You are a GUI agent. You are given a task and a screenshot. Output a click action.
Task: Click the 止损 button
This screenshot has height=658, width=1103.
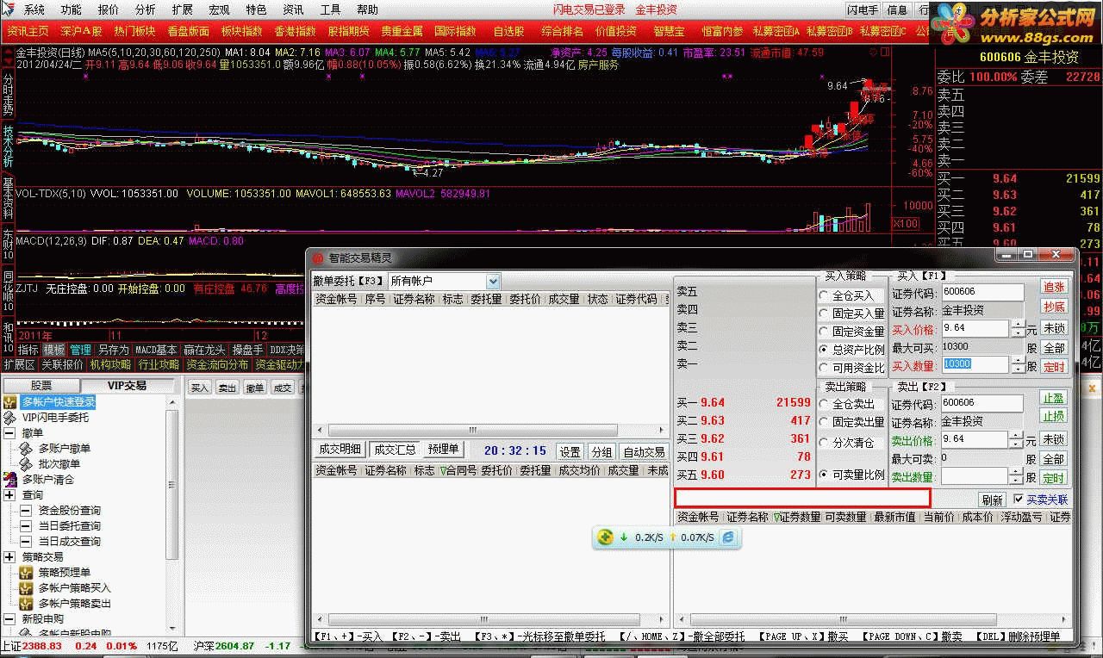tap(1054, 417)
